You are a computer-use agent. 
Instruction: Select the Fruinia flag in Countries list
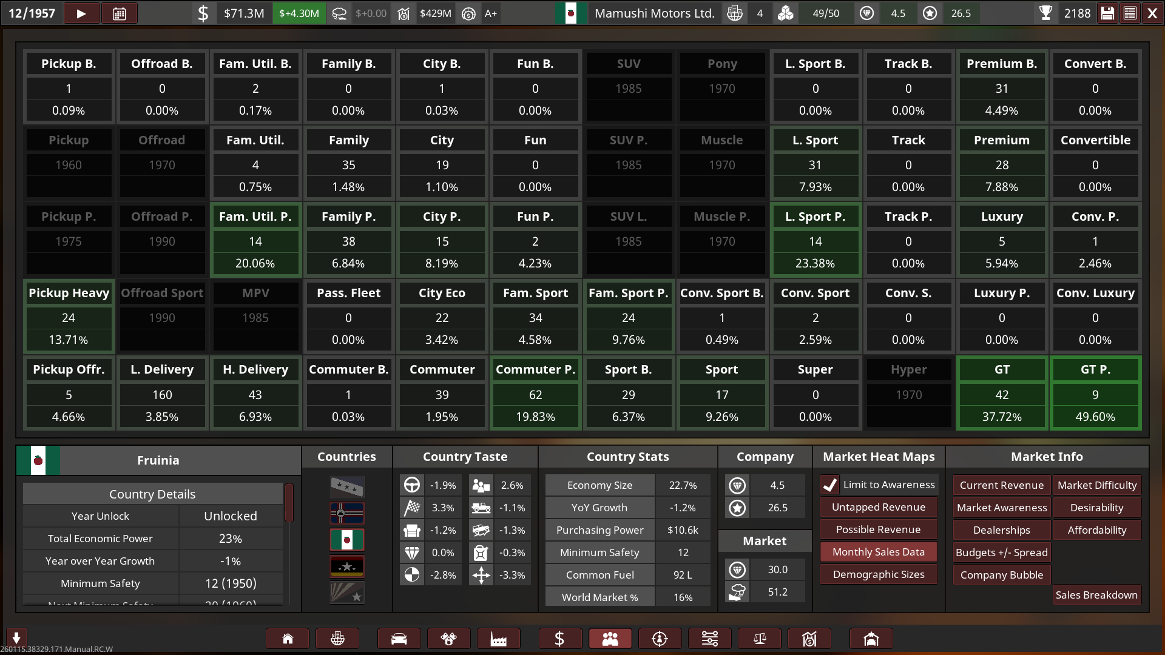pos(346,539)
